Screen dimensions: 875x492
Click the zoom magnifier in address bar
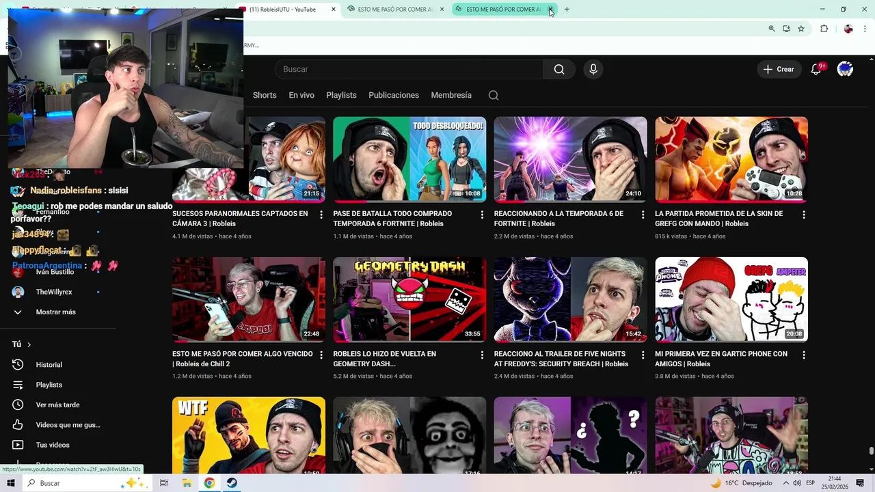(x=772, y=29)
